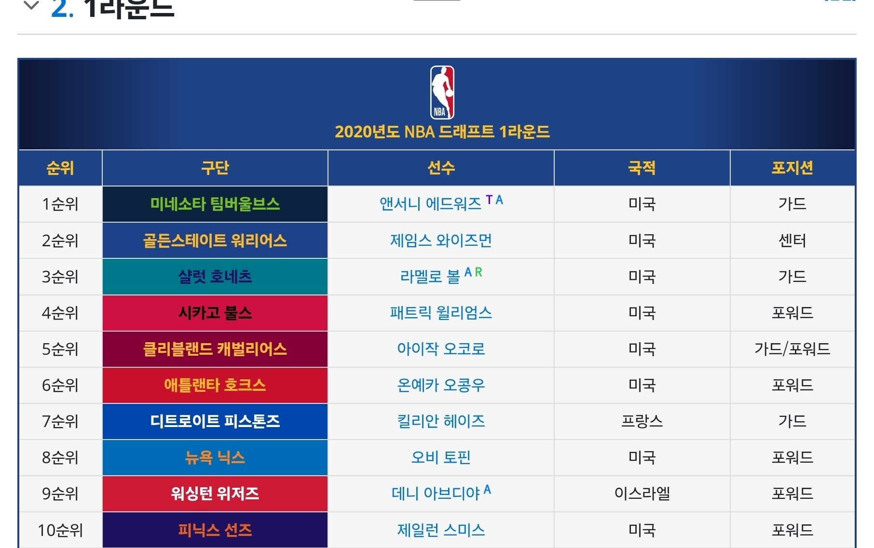Open the 디트로이트 피스톤즈 team link

215,421
